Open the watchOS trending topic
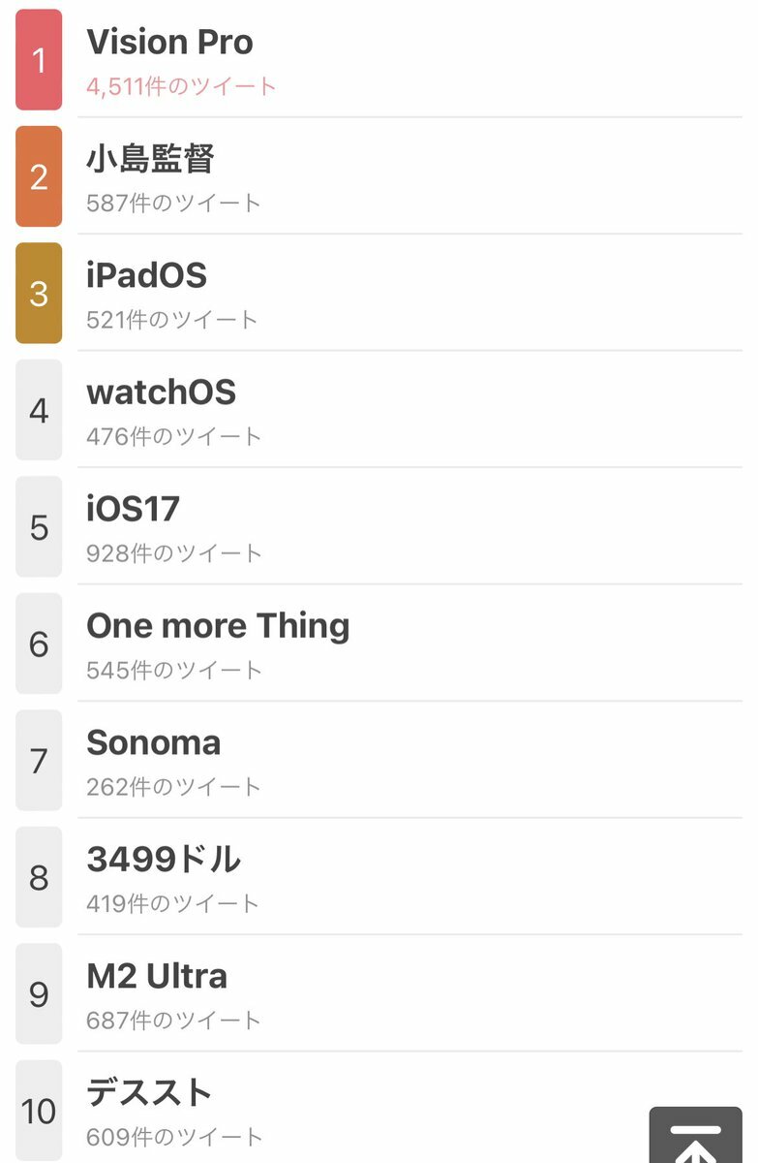Viewport: 758px width, 1163px height. 161,393
